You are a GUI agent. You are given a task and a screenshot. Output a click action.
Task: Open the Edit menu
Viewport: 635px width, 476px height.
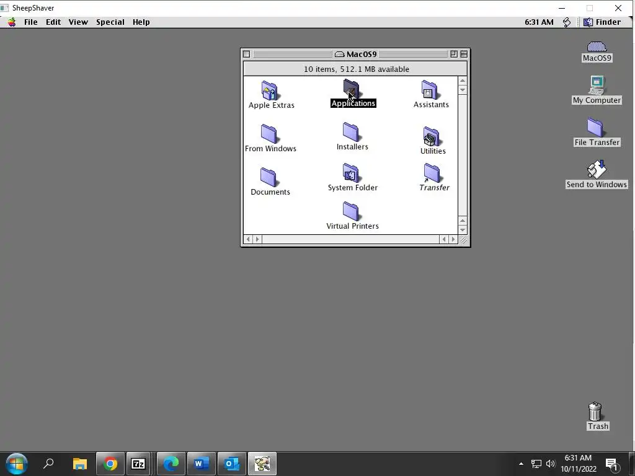(x=53, y=22)
